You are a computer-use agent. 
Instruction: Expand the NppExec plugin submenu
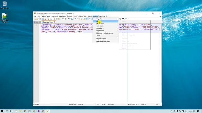106,28
